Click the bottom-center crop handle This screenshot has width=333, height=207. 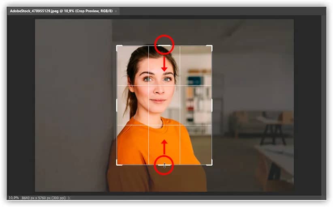(164, 165)
